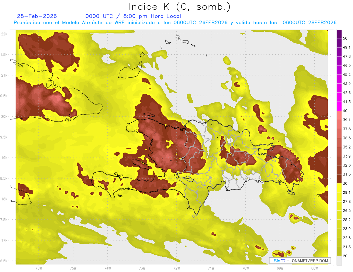This screenshot has width=353, height=272.
Task: Click the '75W' longitude label
Action: pos(73,268)
